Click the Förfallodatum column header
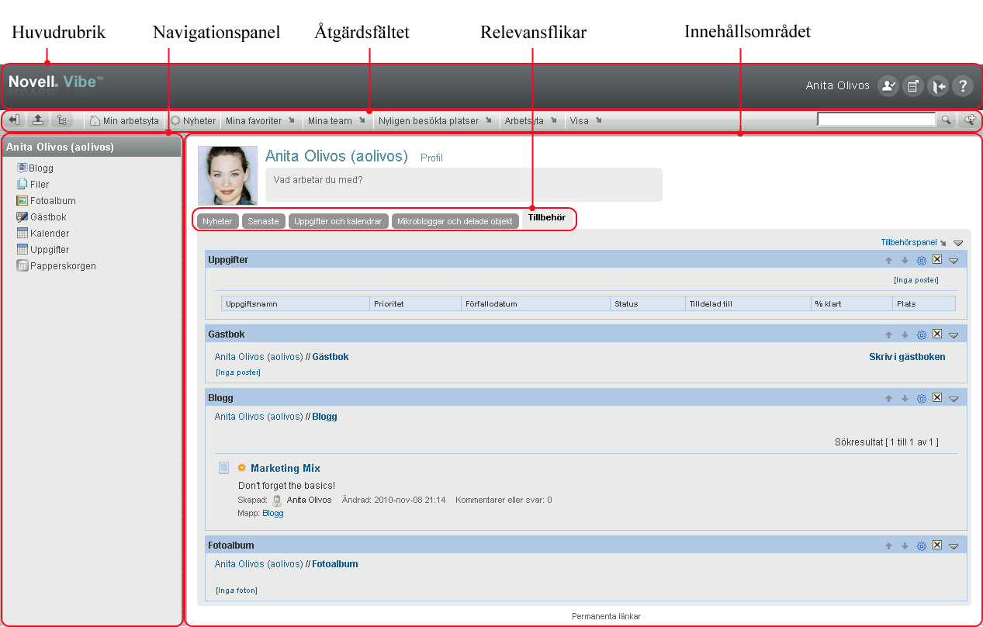The image size is (983, 627). (x=535, y=304)
